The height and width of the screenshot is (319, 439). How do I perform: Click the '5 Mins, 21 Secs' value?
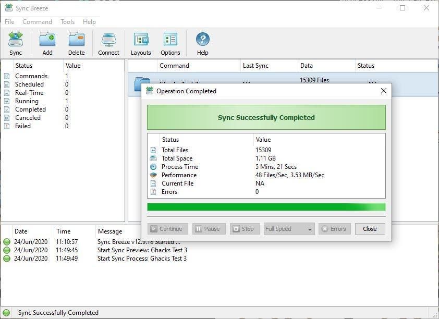point(276,167)
